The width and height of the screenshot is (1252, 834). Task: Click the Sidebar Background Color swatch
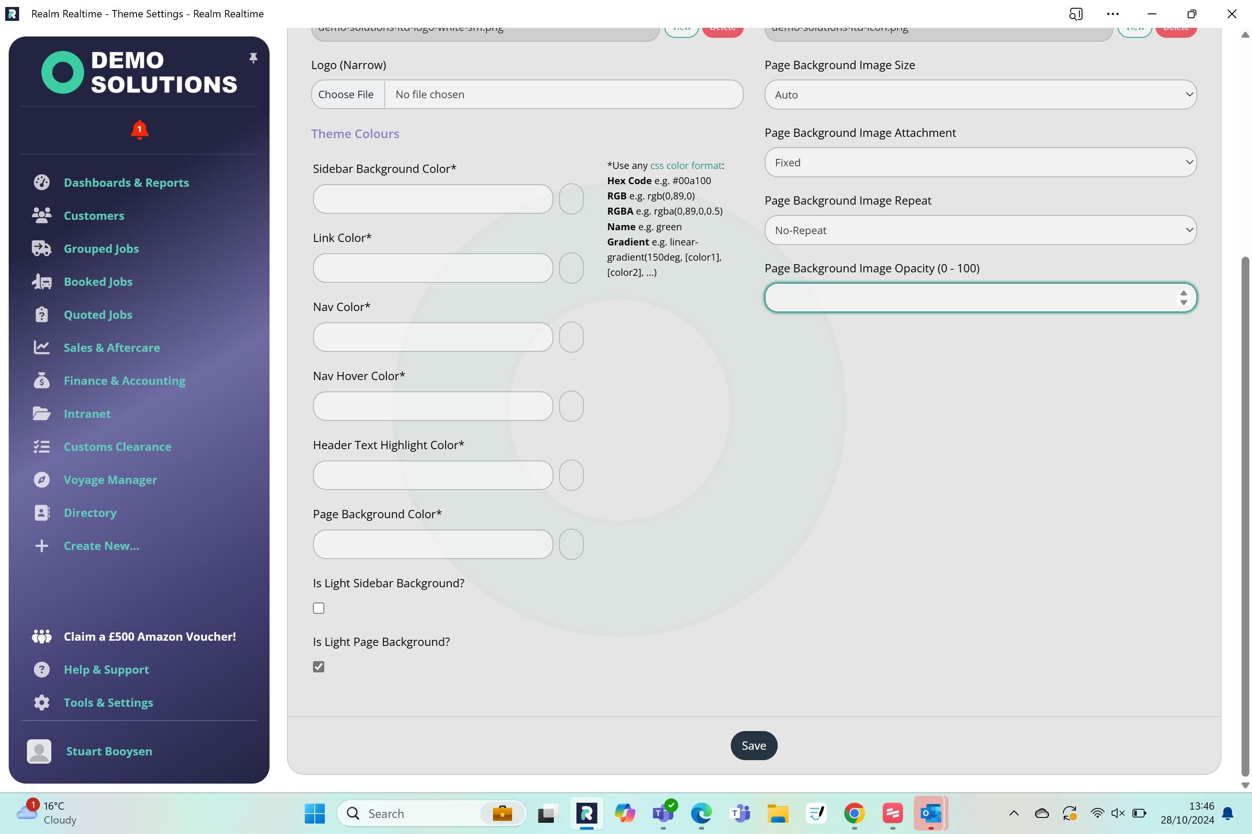571,199
